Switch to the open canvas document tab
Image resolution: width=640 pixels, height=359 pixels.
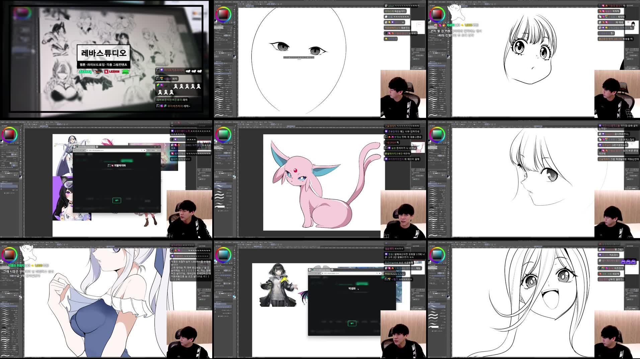click(249, 6)
